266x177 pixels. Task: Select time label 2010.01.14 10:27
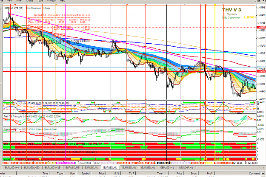[x=127, y=163]
